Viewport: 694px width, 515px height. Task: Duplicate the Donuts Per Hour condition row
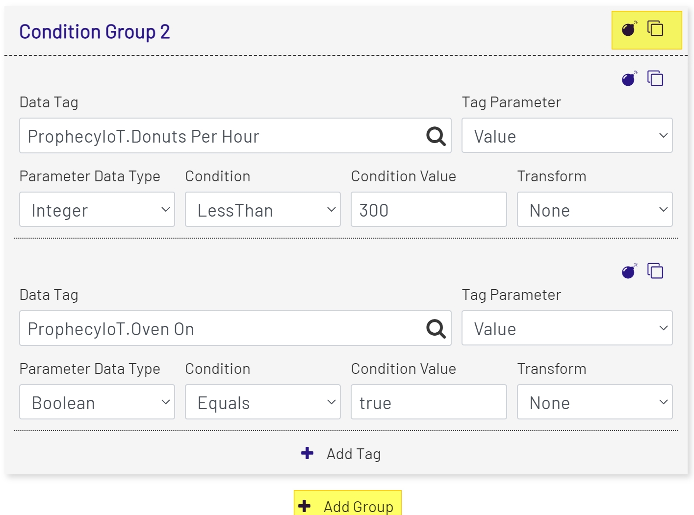pyautogui.click(x=656, y=78)
